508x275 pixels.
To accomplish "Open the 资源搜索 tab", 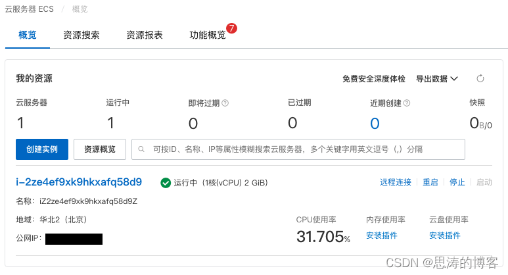I will point(81,35).
